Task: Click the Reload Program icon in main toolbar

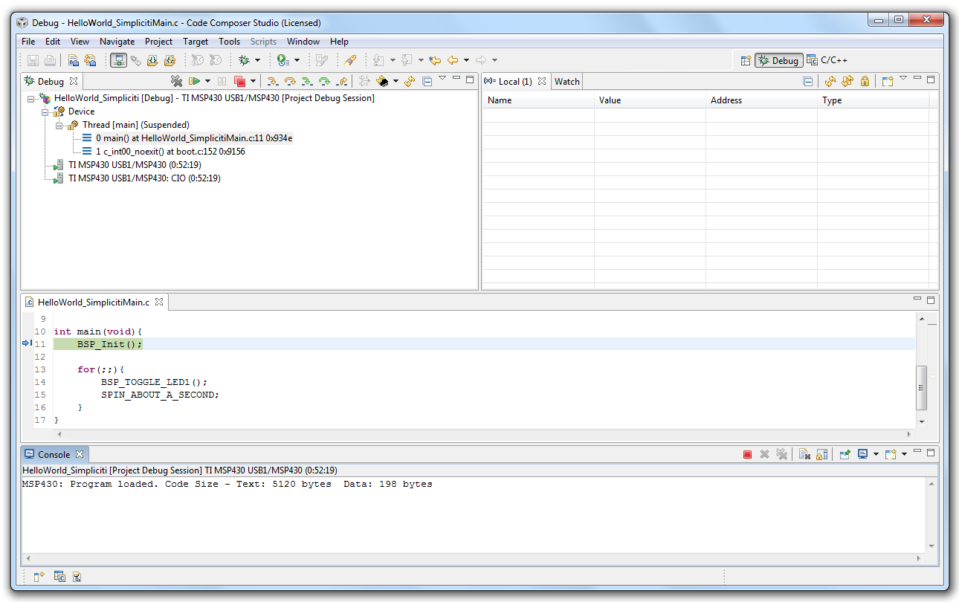Action: 169,60
